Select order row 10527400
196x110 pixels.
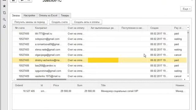pos(99,34)
